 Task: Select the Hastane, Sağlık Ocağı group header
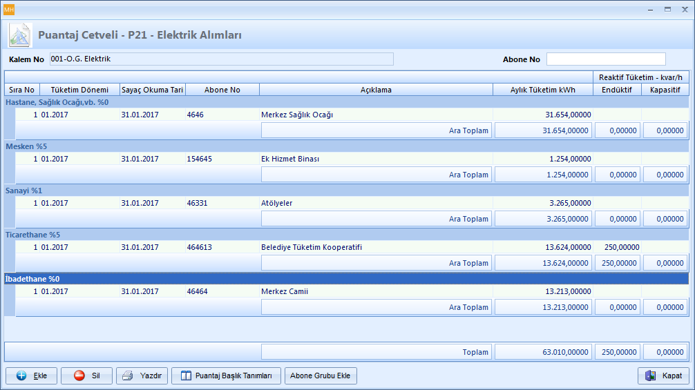pyautogui.click(x=57, y=102)
